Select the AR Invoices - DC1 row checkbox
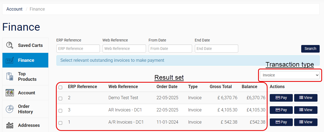Viewport: 324px width, 132px height. pos(61,111)
